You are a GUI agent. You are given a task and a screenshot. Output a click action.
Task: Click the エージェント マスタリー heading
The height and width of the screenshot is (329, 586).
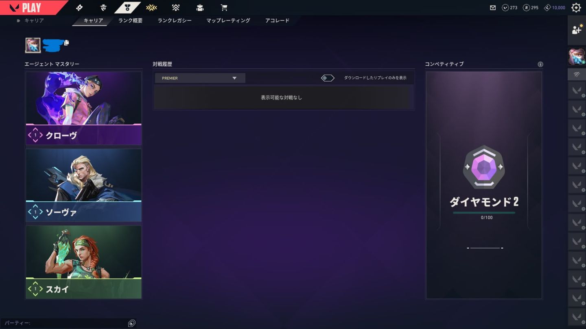point(52,64)
